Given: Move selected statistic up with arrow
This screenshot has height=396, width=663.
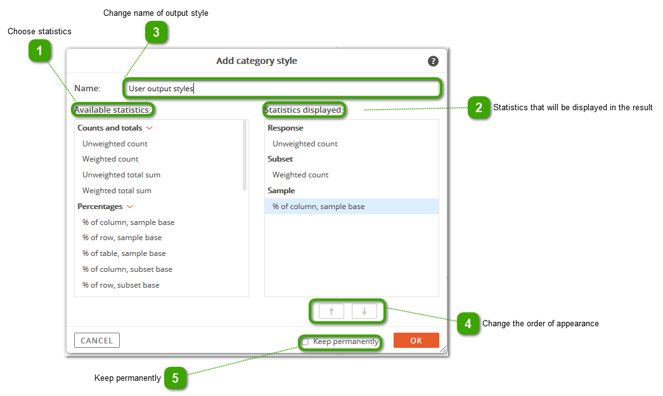Looking at the screenshot, I should tap(331, 312).
